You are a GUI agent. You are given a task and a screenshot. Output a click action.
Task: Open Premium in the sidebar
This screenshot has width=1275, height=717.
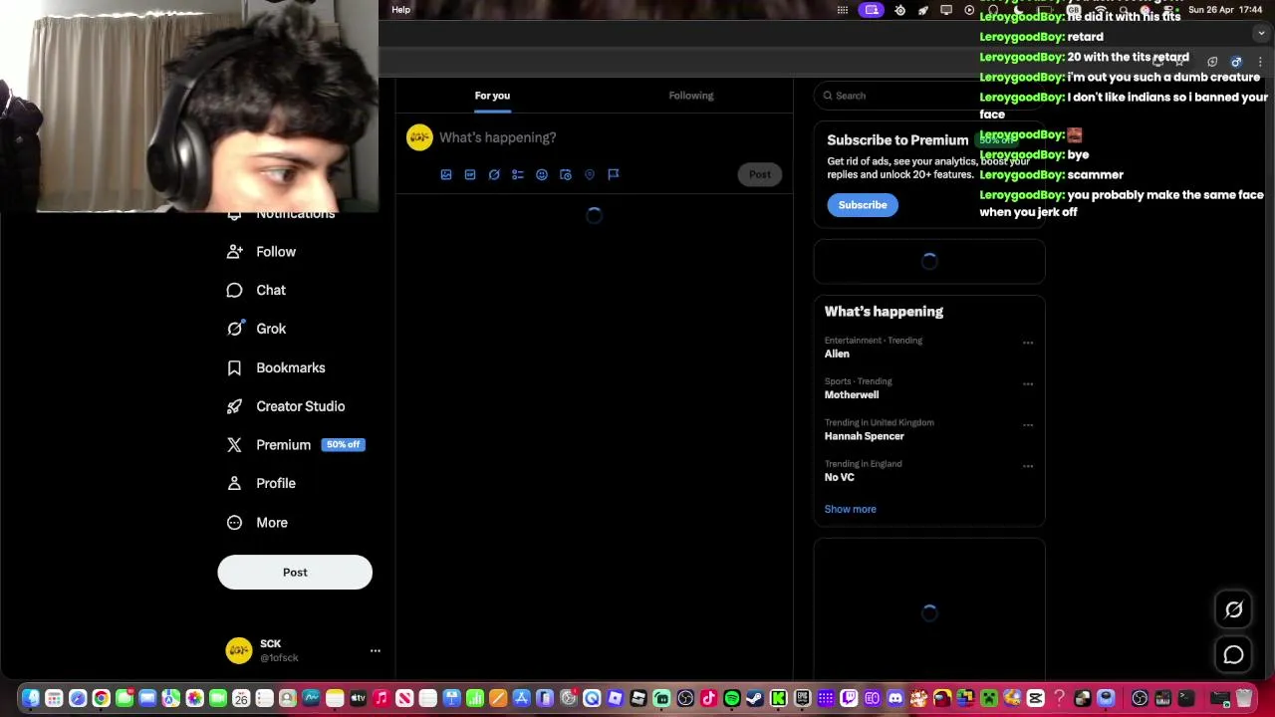pyautogui.click(x=295, y=445)
